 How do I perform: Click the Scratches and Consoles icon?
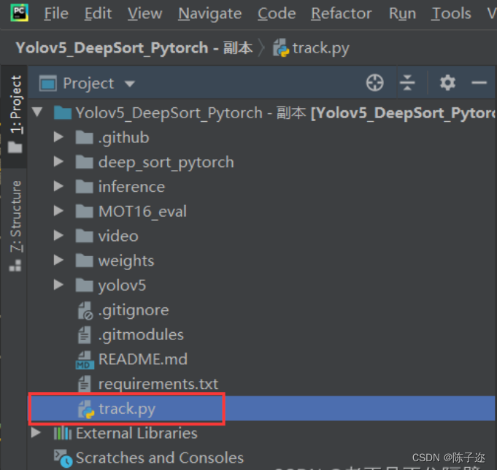(x=63, y=458)
